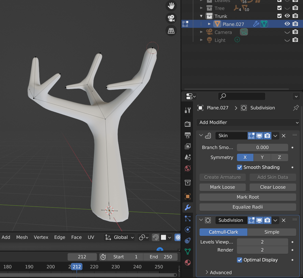This screenshot has width=303, height=278.
Task: Click the green mesh data icon on Plane.027 row
Action: click(264, 24)
